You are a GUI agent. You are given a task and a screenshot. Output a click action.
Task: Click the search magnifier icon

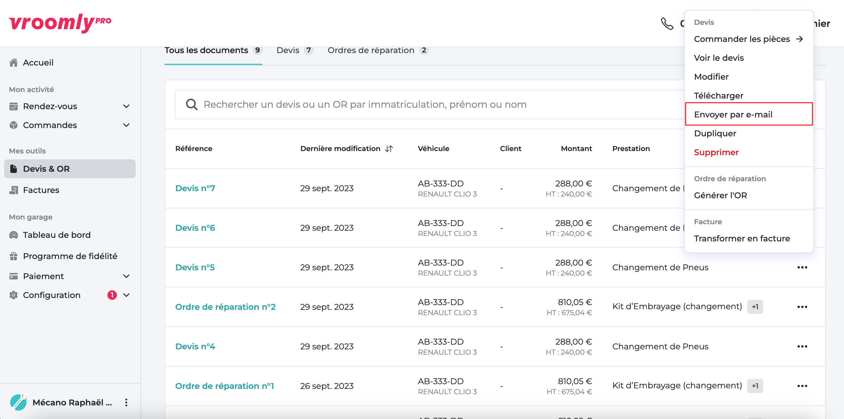pos(192,104)
